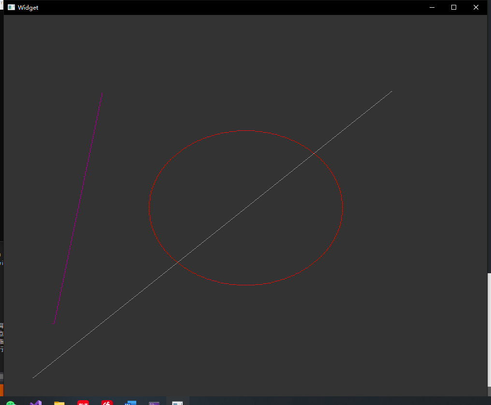Click the Widget application icon in the title bar

[x=11, y=7]
